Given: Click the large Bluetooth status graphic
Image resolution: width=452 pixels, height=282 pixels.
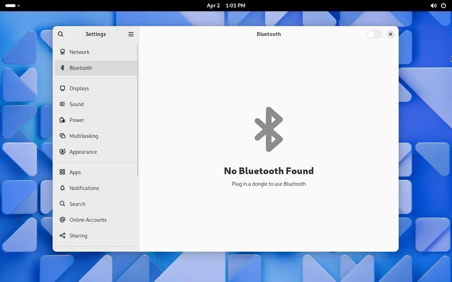Looking at the screenshot, I should point(269,129).
